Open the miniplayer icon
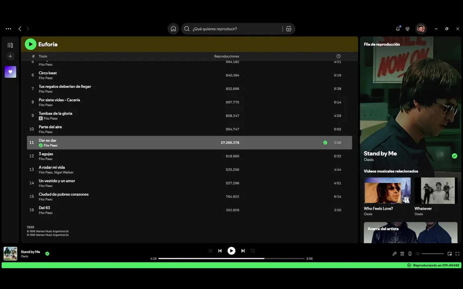 click(x=450, y=254)
